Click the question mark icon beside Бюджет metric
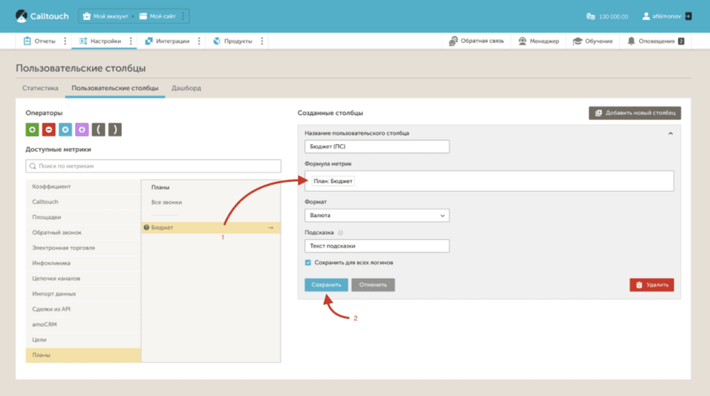The image size is (710, 396). [x=146, y=228]
